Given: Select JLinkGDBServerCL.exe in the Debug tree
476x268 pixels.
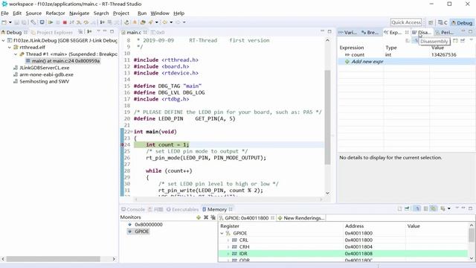Looking at the screenshot, I should [45, 68].
